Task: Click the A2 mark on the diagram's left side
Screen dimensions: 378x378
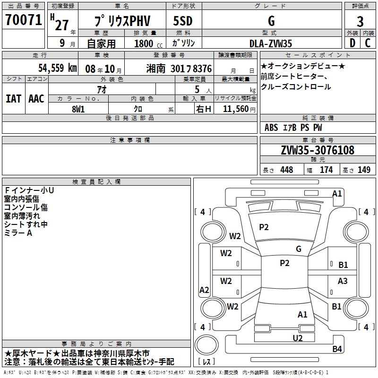Action: tap(204, 290)
